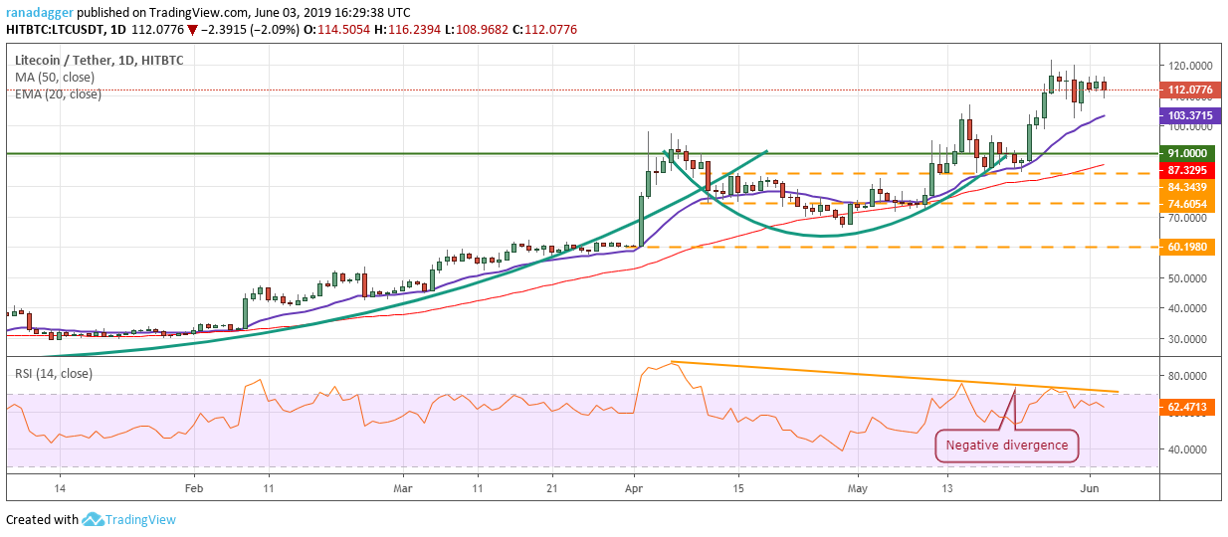Select the 112.0776 current price label

point(1188,90)
